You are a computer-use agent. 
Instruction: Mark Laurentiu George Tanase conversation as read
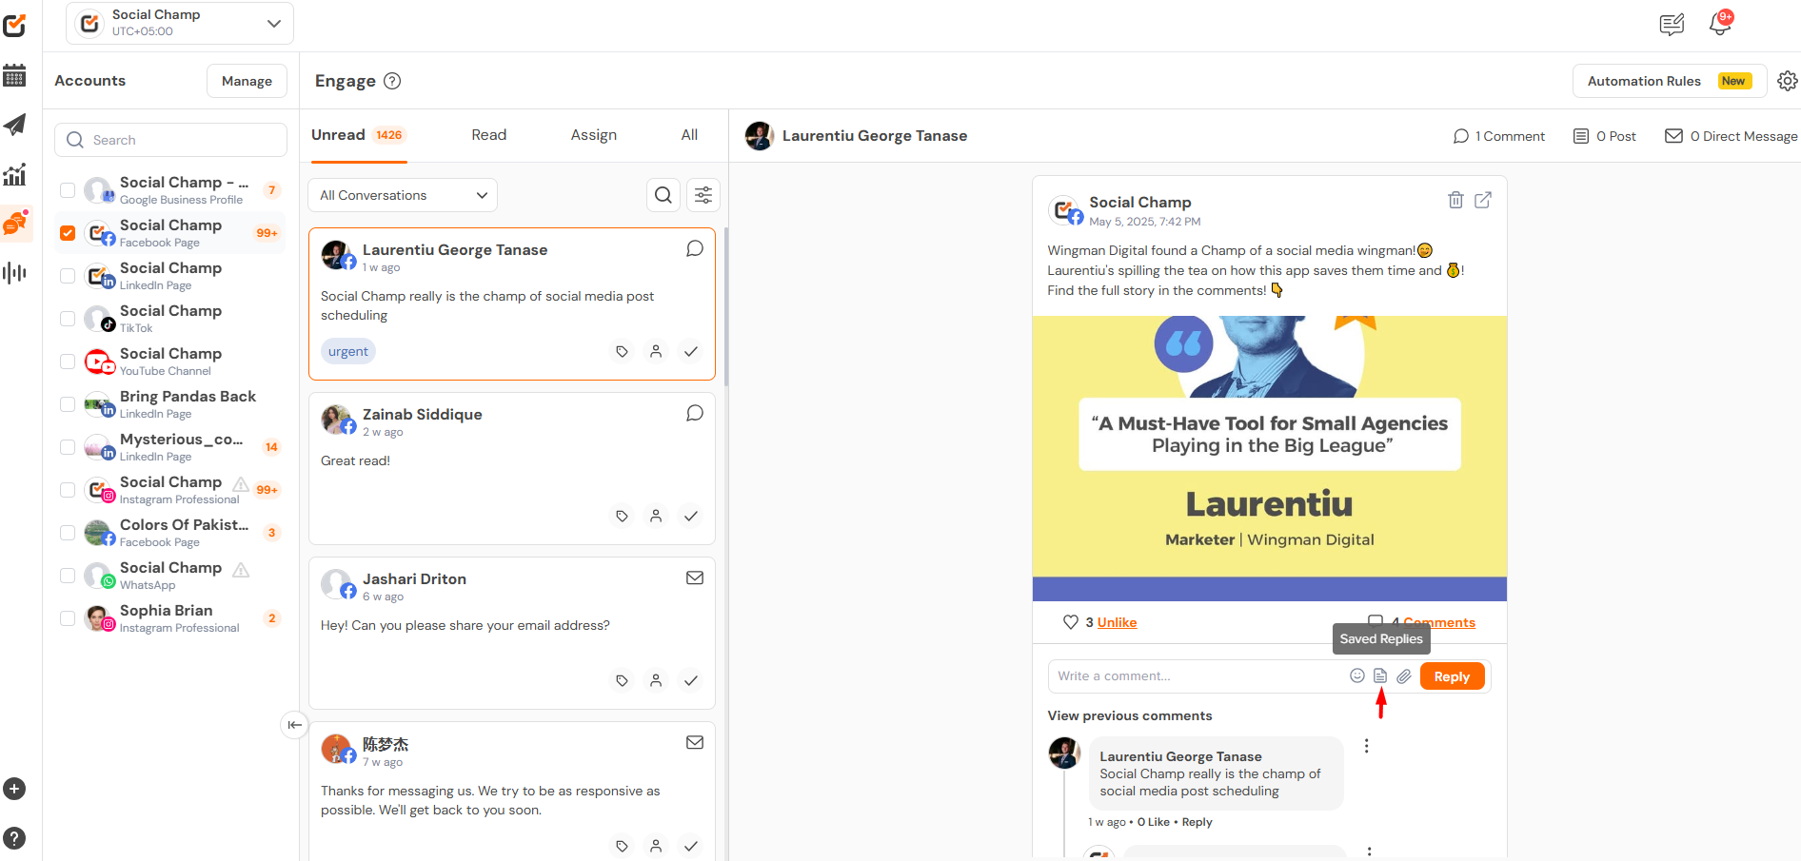(x=691, y=352)
